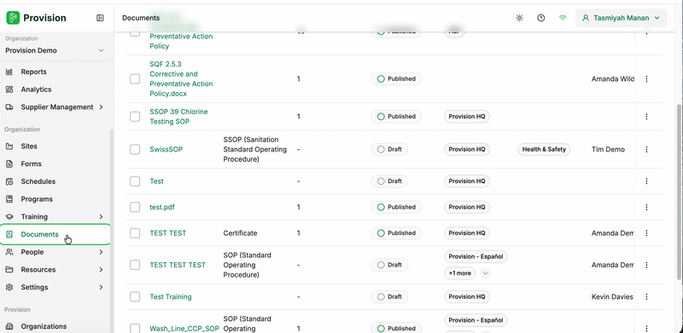Screen dimensions: 683x333
Task: Click the Reports sidebar icon
Action: click(9, 72)
